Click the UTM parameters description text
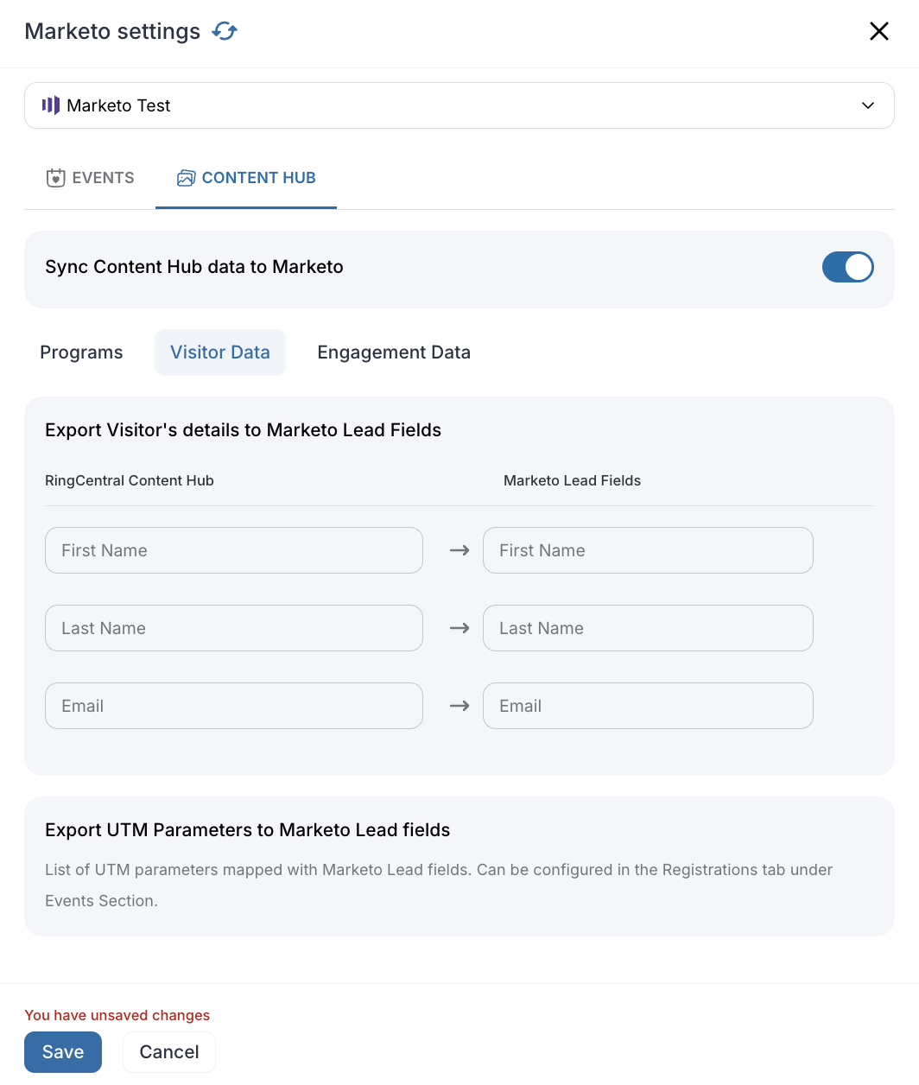 point(439,885)
